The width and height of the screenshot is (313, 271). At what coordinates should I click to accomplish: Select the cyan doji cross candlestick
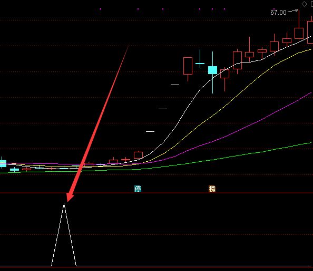(200, 64)
